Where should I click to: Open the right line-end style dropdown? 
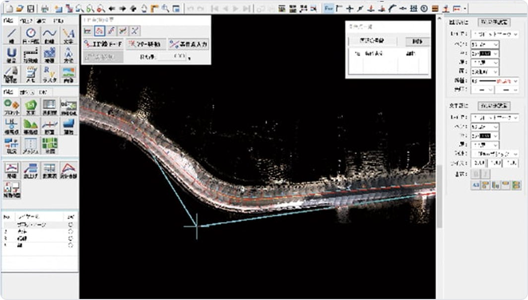[x=507, y=90]
